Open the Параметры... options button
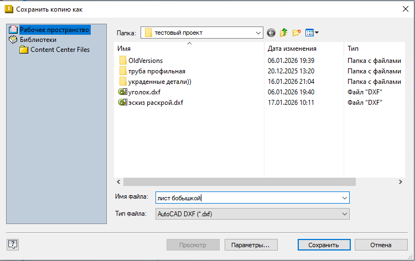Screen dimensions: 415x261 (251, 245)
